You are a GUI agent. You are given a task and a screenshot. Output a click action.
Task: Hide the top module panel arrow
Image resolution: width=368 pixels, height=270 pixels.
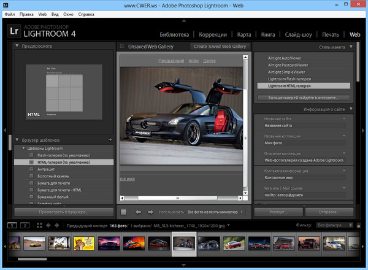(x=184, y=21)
